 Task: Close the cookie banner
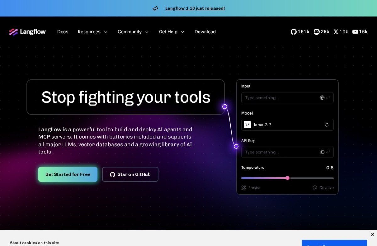pyautogui.click(x=372, y=234)
